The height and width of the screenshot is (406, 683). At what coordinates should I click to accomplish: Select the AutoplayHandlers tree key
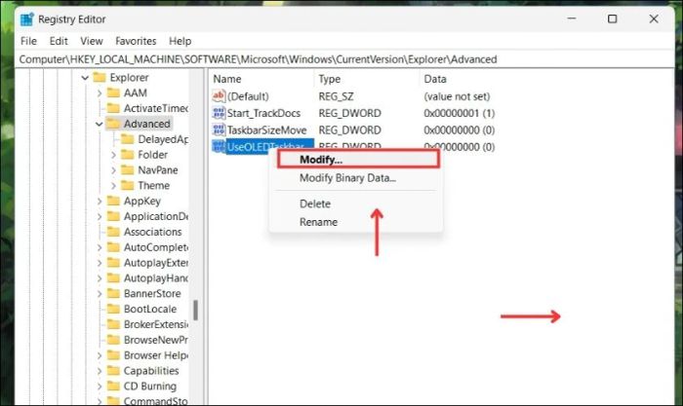click(x=155, y=278)
